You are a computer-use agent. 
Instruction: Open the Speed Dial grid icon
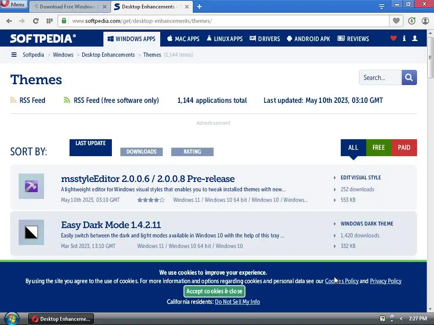[50, 21]
